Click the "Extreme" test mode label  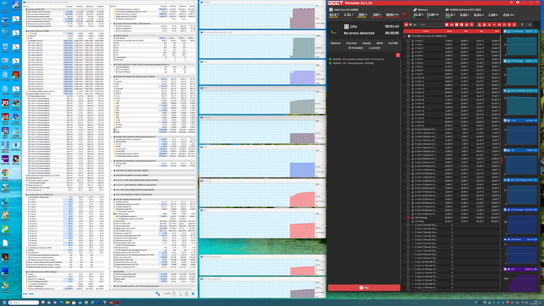tap(352, 43)
